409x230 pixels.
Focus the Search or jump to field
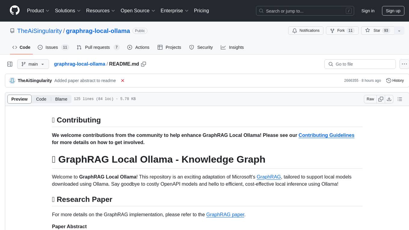click(x=305, y=11)
